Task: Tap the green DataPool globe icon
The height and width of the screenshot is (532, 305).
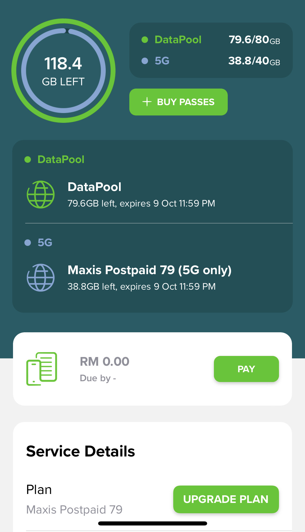Action: tap(41, 195)
